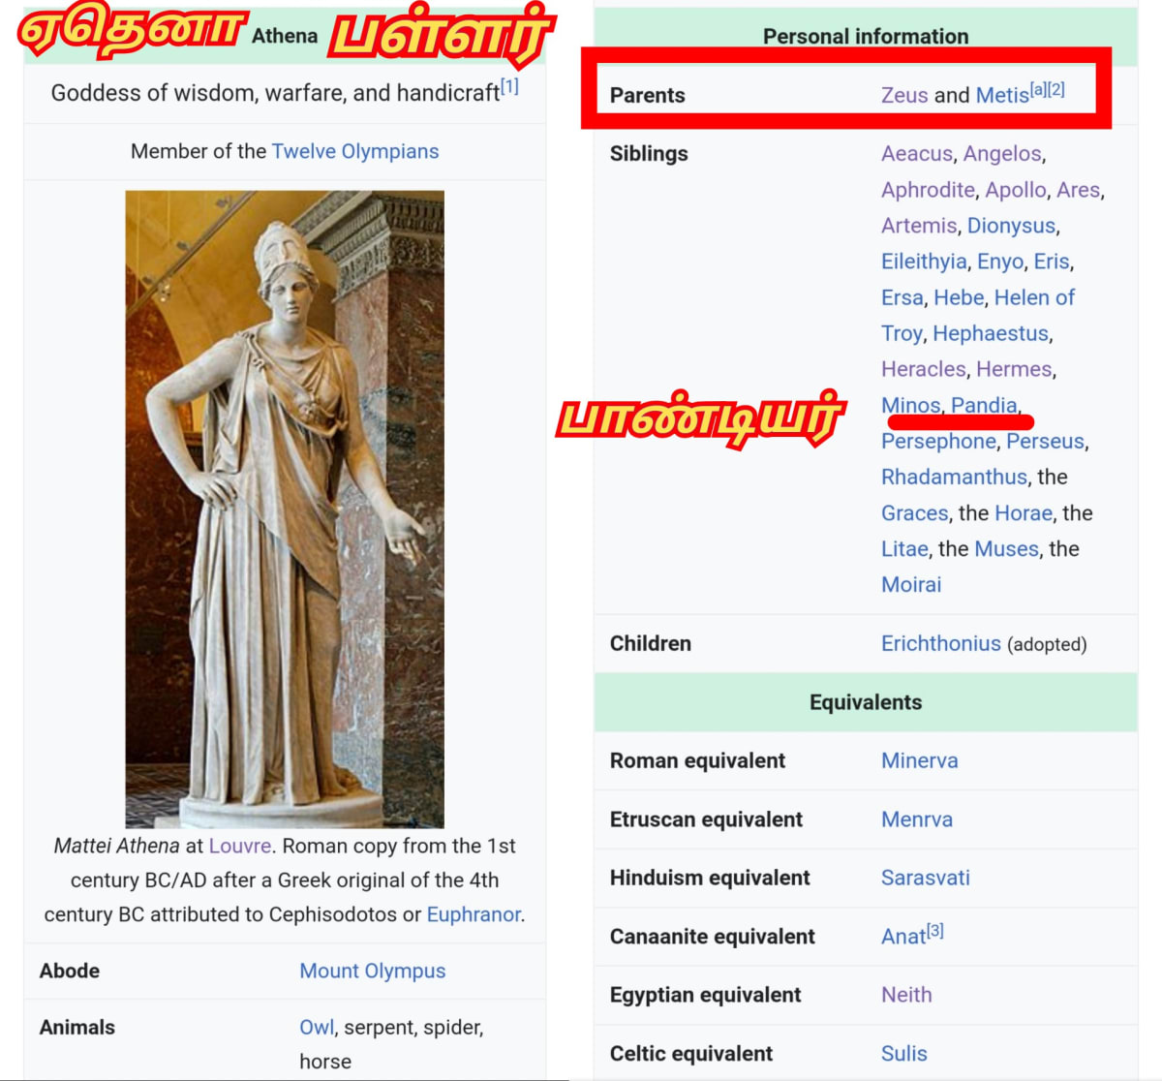
Task: Open the Mattei Athena statue image
Action: (x=285, y=509)
